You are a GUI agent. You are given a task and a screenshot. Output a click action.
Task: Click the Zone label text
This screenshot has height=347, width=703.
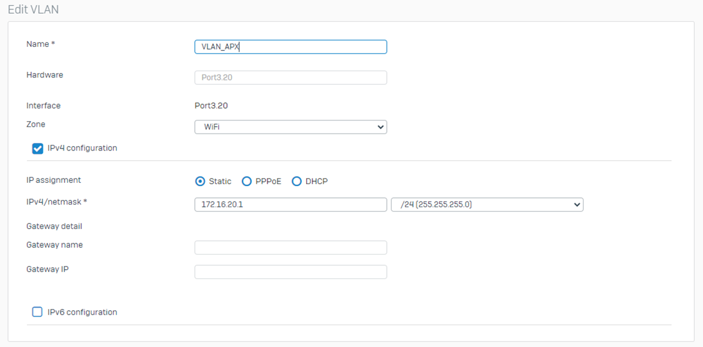coord(36,124)
